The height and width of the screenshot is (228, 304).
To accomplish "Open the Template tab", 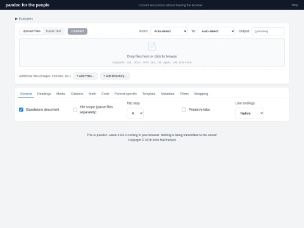I will point(149,94).
